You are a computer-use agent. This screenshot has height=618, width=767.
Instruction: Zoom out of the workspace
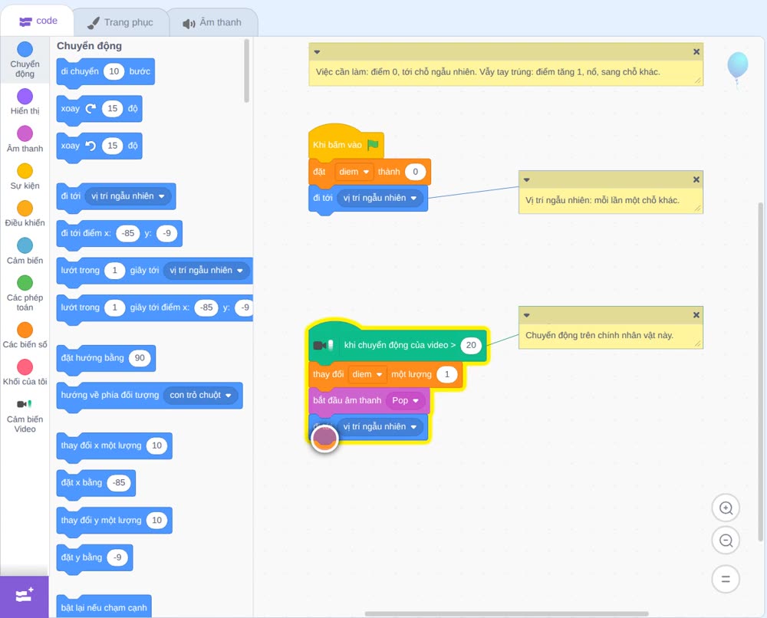click(726, 541)
